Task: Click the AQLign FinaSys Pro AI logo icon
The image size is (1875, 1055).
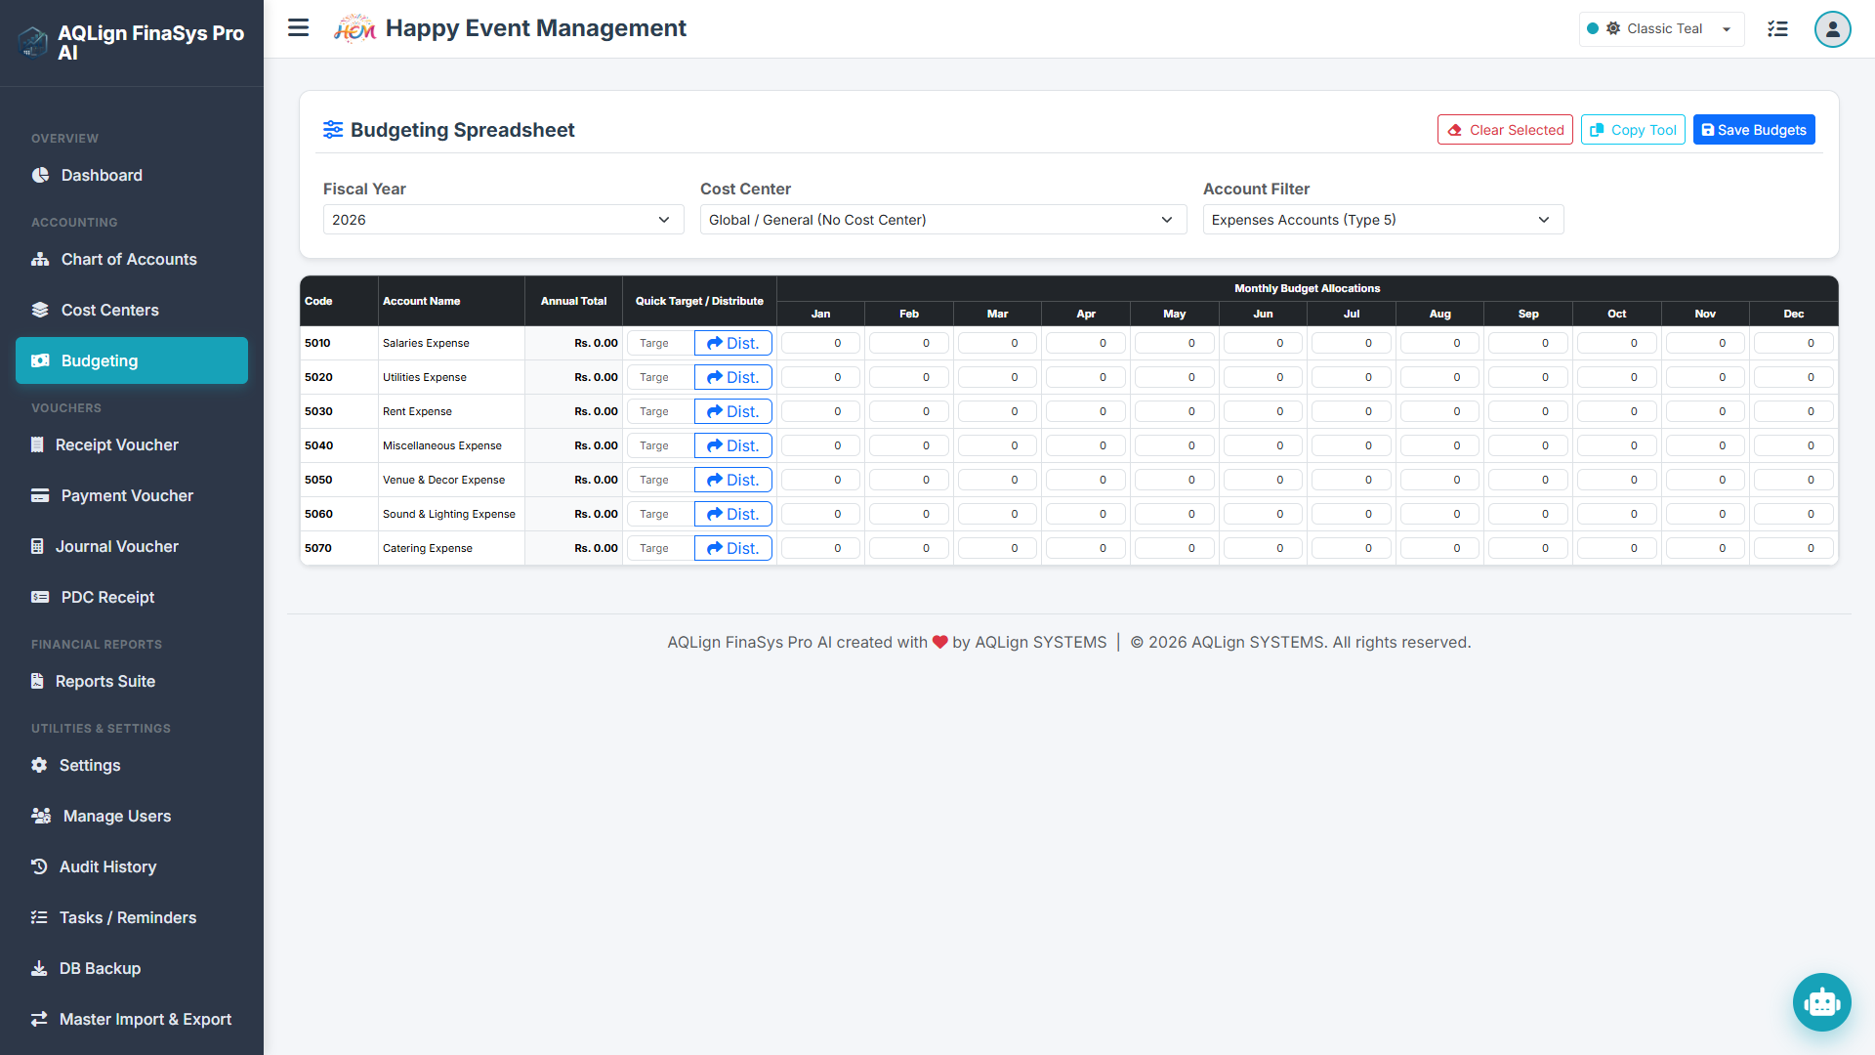Action: pyautogui.click(x=32, y=42)
